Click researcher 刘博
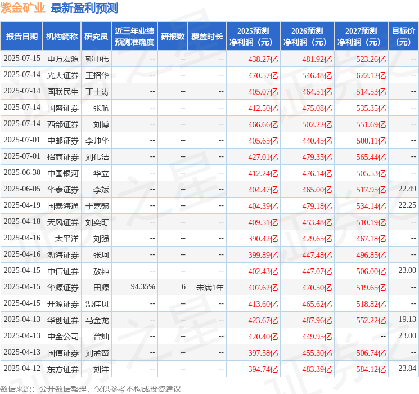 tap(101, 124)
